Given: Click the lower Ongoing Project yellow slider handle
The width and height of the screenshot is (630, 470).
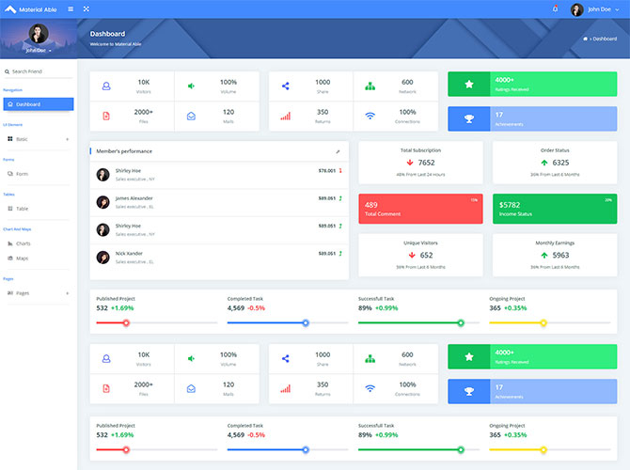Looking at the screenshot, I should pos(543,450).
